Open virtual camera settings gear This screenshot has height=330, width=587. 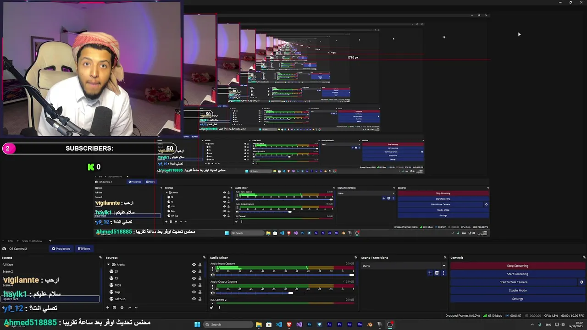tap(581, 282)
